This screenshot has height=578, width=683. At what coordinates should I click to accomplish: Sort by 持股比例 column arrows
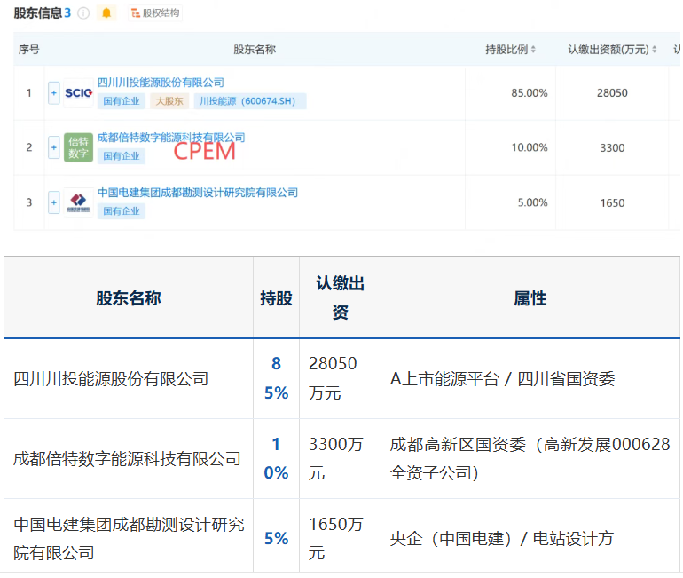click(x=533, y=50)
